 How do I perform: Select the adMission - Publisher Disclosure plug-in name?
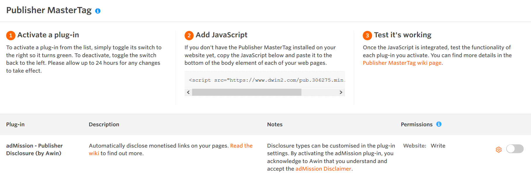pyautogui.click(x=34, y=149)
